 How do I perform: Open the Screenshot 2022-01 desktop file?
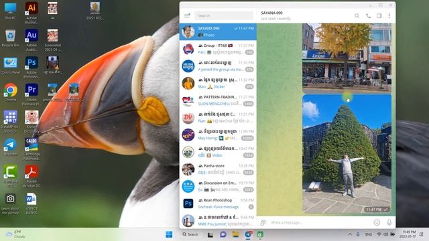[x=52, y=40]
